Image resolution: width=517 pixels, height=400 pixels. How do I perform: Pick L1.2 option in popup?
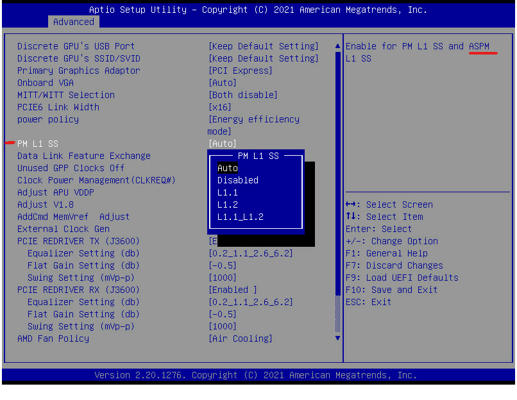[227, 204]
